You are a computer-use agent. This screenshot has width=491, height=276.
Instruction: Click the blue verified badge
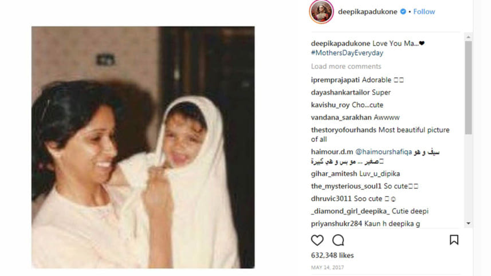pyautogui.click(x=403, y=11)
